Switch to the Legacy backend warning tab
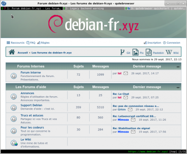 click(94, 9)
